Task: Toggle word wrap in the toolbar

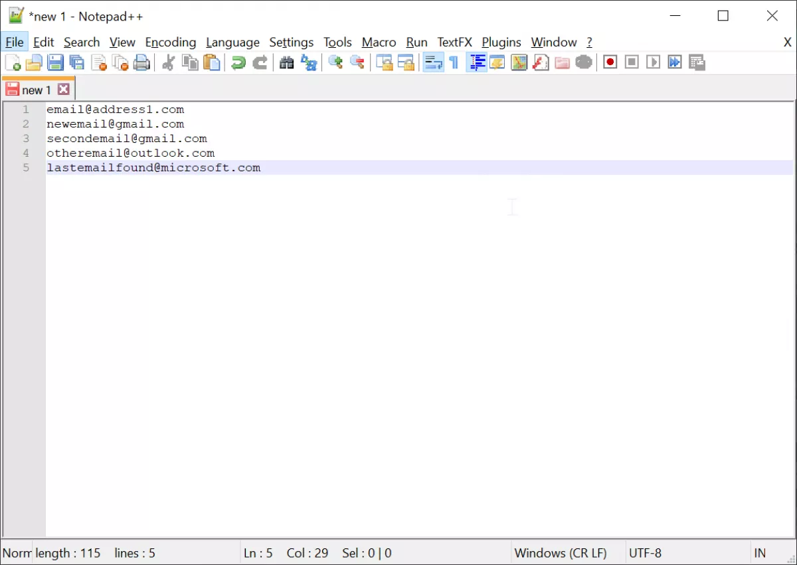Action: pos(433,62)
